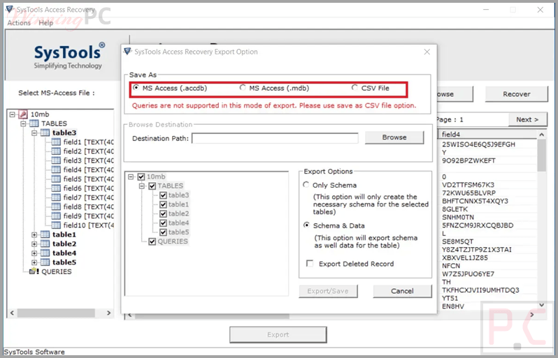Click the SysTools logo in the dialog title
The height and width of the screenshot is (358, 558).
tap(127, 52)
